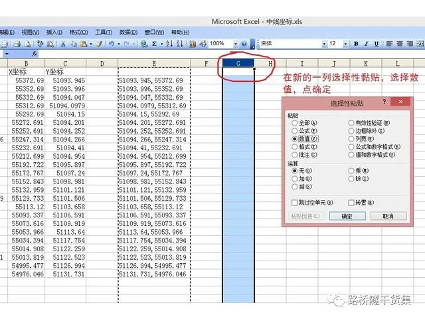Check the 转置(E) transpose checkbox
This screenshot has height=319, width=425.
(361, 203)
